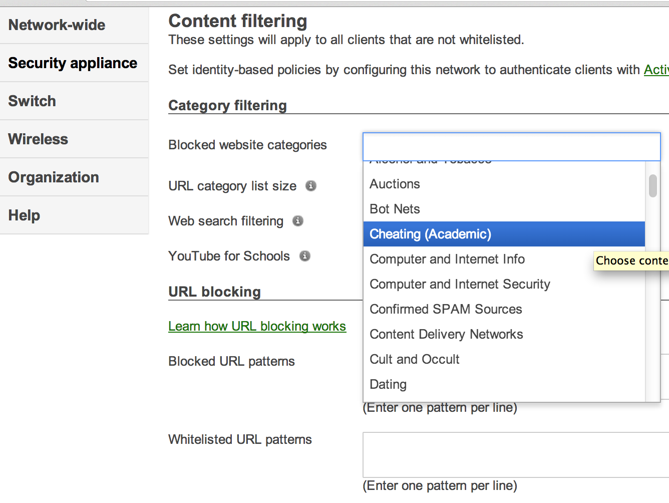669x503 pixels.
Task: Select Confirmed SPAM Sources category
Action: [446, 309]
